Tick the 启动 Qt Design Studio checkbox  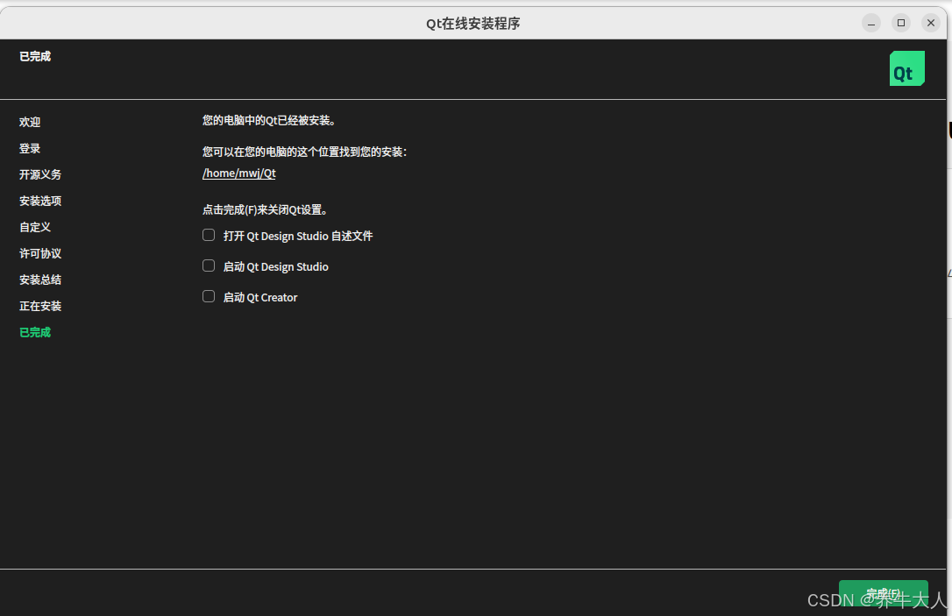click(x=209, y=266)
